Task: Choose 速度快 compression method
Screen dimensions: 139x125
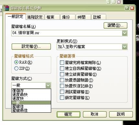Action: pos(31,99)
